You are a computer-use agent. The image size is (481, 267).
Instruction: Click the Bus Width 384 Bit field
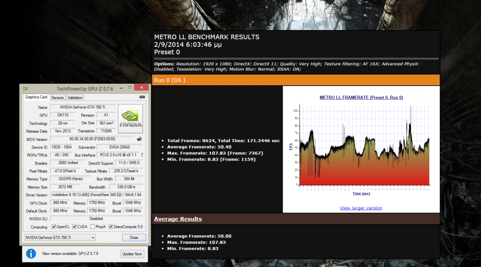tap(129, 179)
